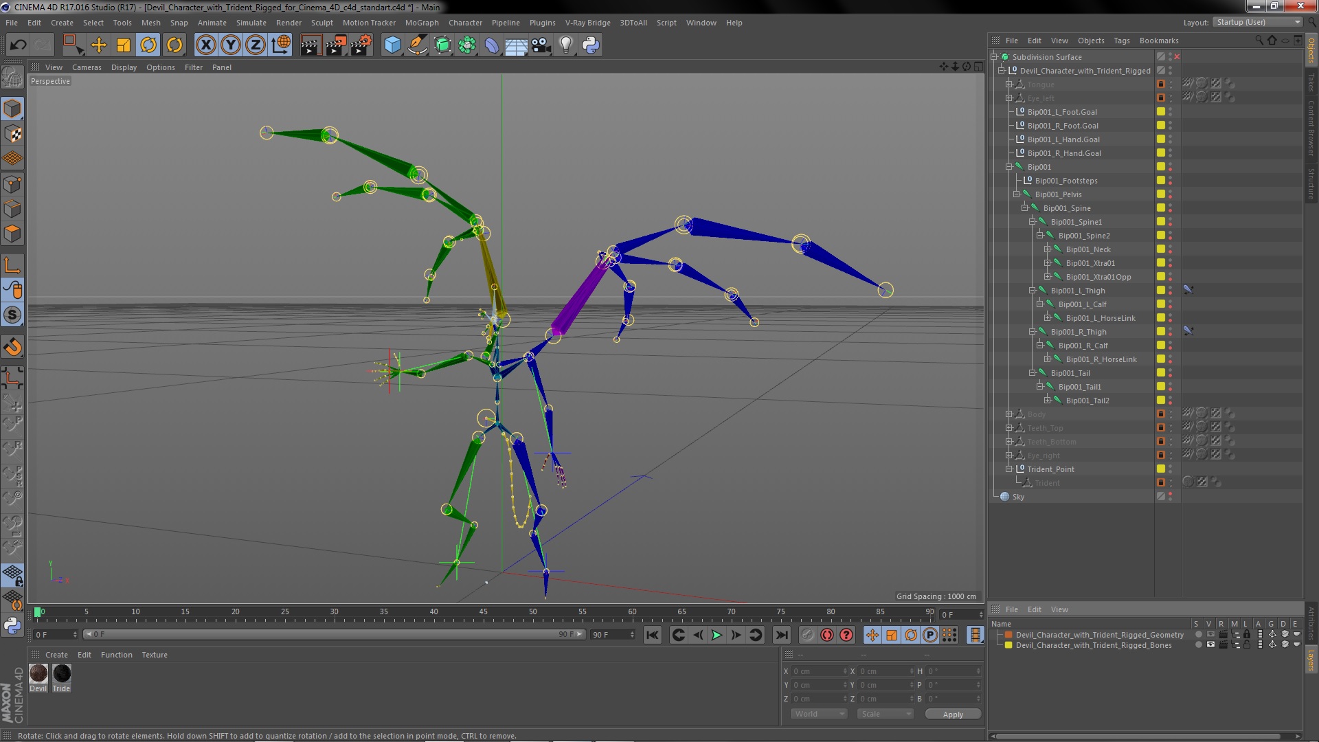Click the Record Active Objects button
The image size is (1319, 742).
click(807, 635)
